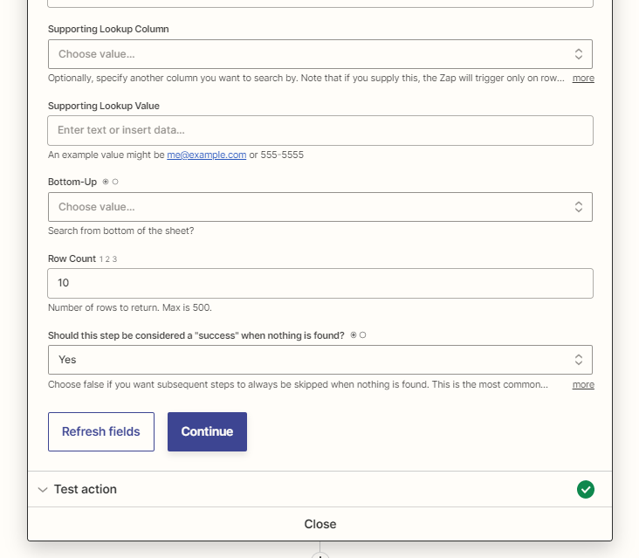Image resolution: width=639 pixels, height=558 pixels.
Task: Click the green Test action checkmark icon
Action: click(x=585, y=489)
